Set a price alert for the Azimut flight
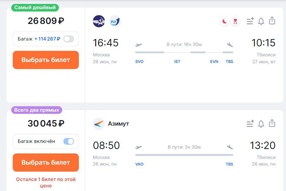The image size is (286, 191). (x=261, y=124)
